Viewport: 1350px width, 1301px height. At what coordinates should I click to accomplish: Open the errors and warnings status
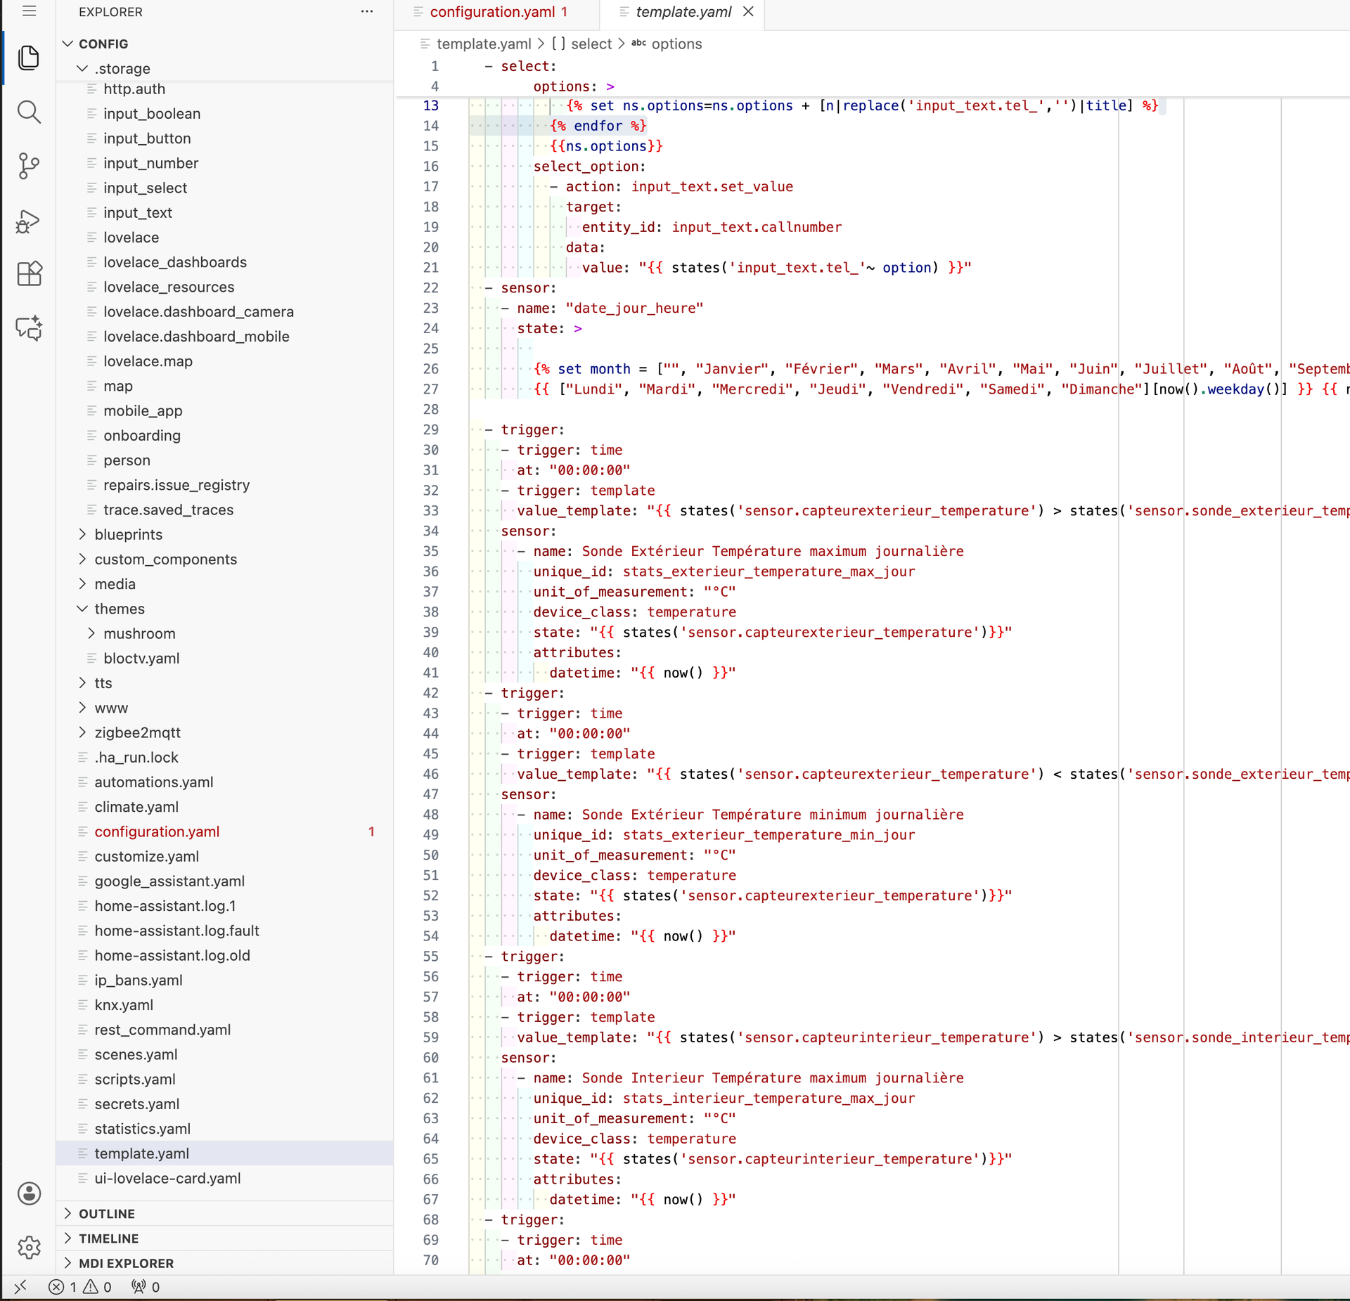coord(80,1286)
